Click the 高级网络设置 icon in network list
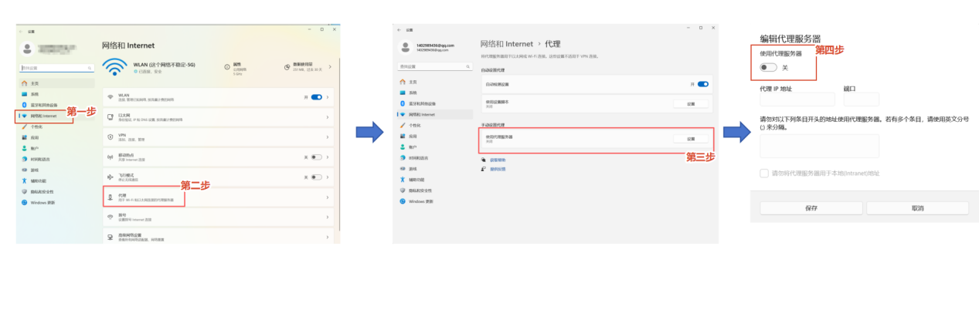979x310 pixels. pyautogui.click(x=110, y=236)
